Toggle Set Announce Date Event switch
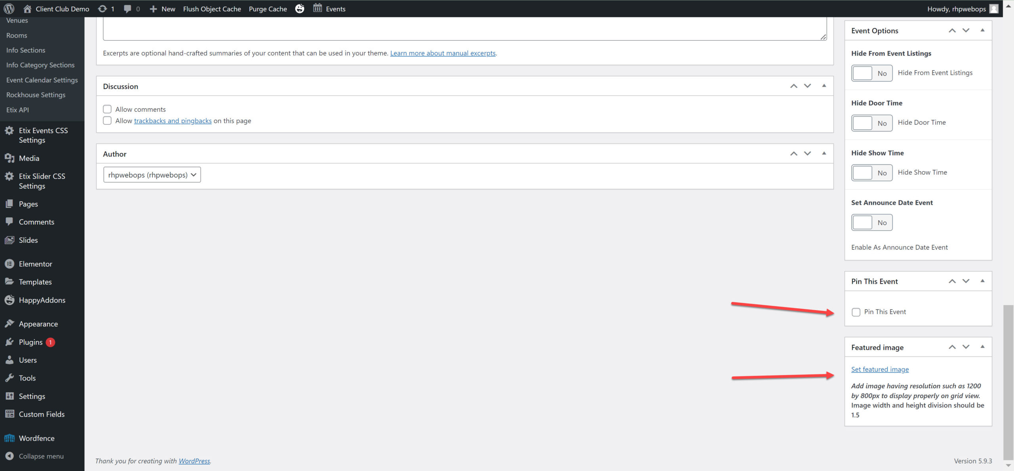 click(871, 223)
